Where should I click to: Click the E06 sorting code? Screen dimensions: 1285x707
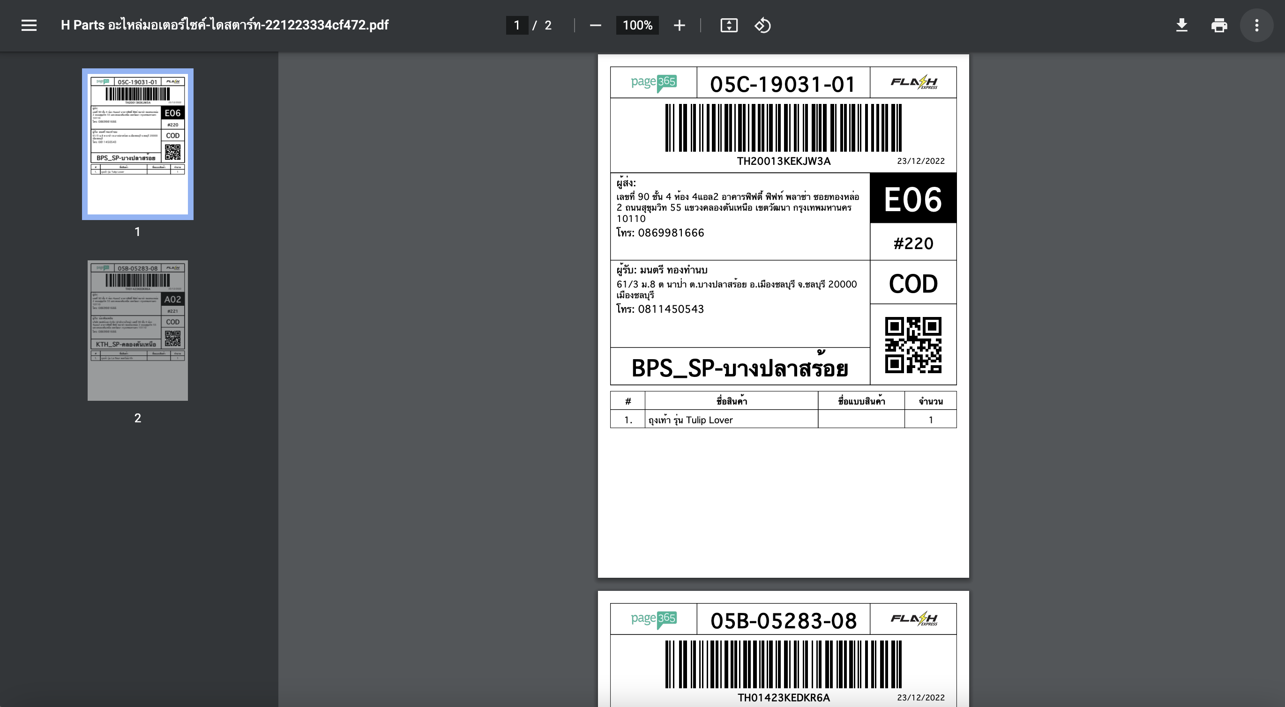click(x=913, y=199)
